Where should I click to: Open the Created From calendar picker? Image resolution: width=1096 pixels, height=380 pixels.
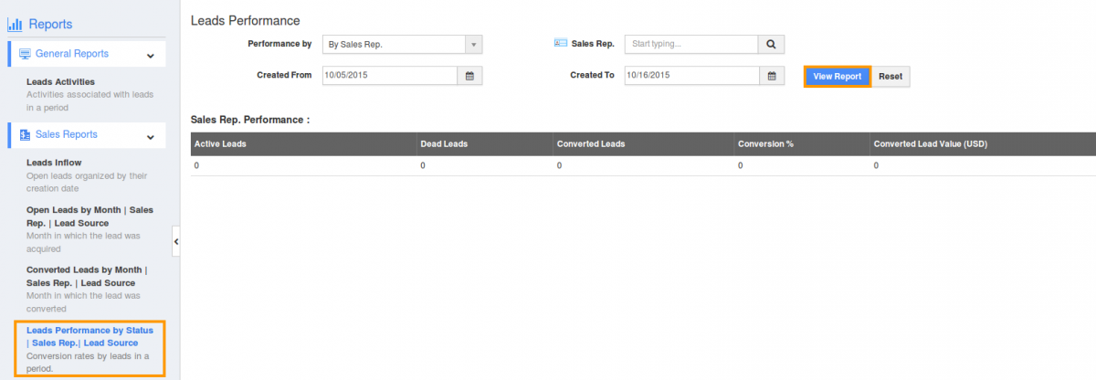point(469,76)
